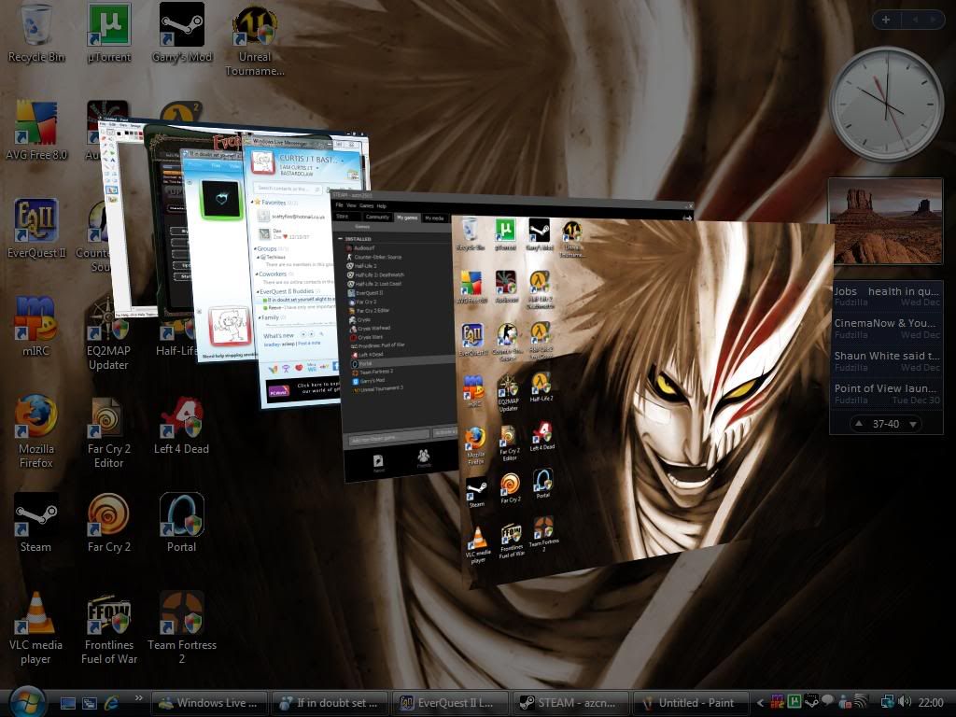This screenshot has width=956, height=717.
Task: Launch Internet Explorer from Quick Launch
Action: point(111,703)
